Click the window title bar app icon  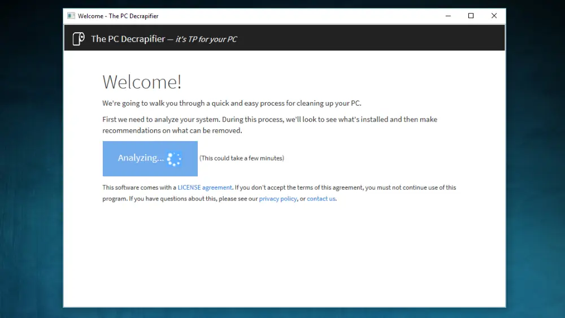pyautogui.click(x=71, y=16)
